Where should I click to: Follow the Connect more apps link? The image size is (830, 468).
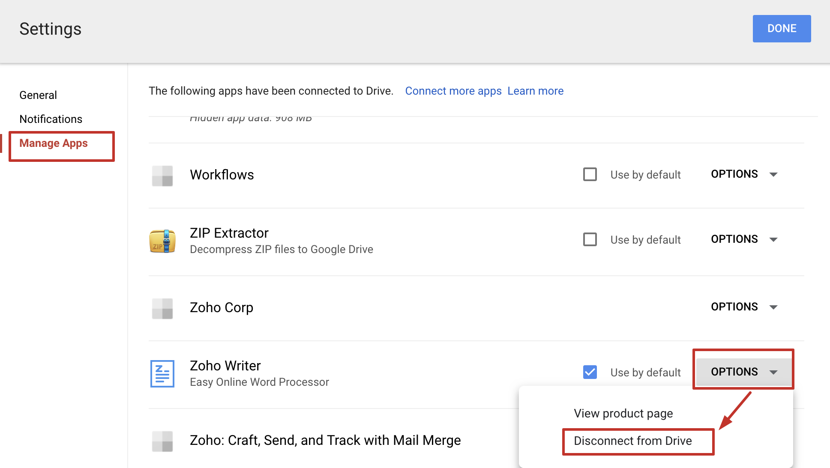click(453, 91)
